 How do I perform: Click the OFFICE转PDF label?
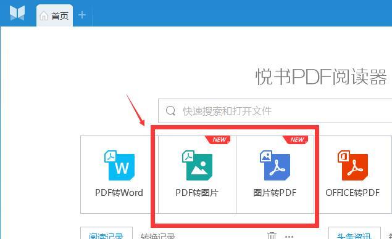(x=352, y=193)
